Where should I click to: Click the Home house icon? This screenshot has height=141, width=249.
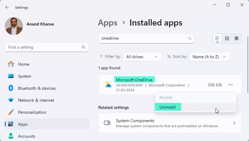click(11, 64)
